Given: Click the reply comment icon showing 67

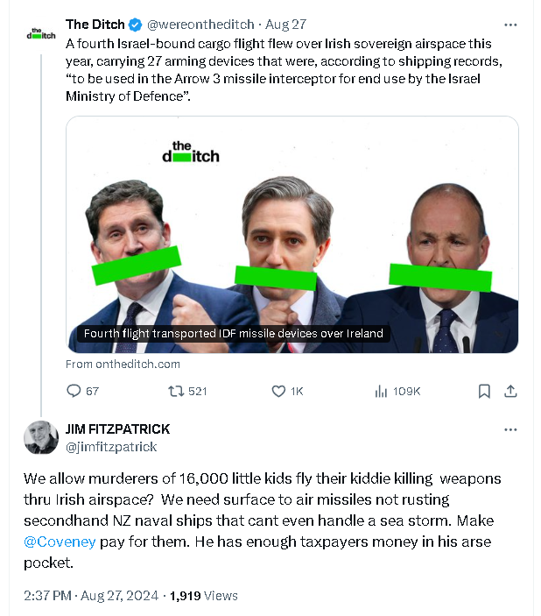Looking at the screenshot, I should pyautogui.click(x=74, y=391).
